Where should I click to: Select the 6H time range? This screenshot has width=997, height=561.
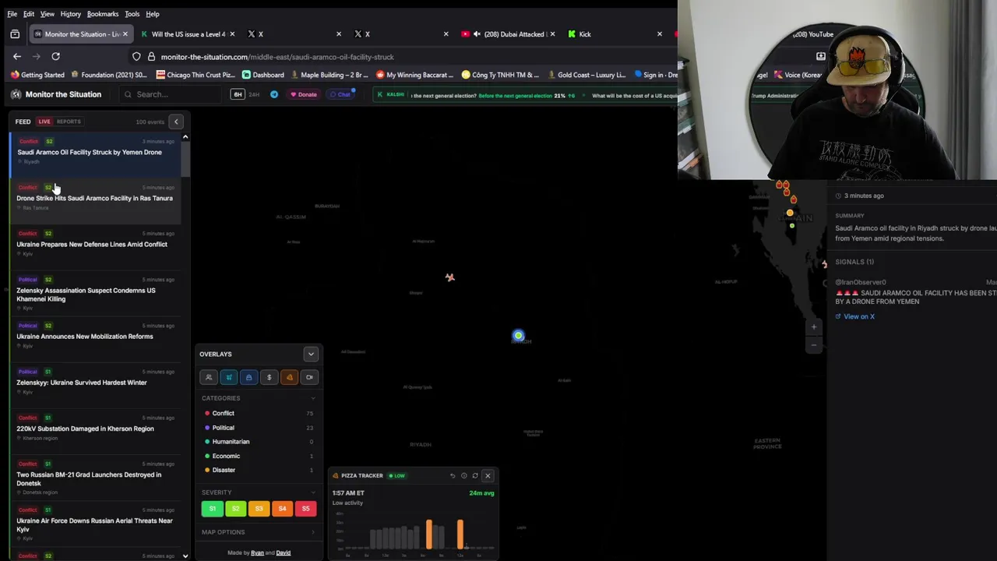pos(238,94)
